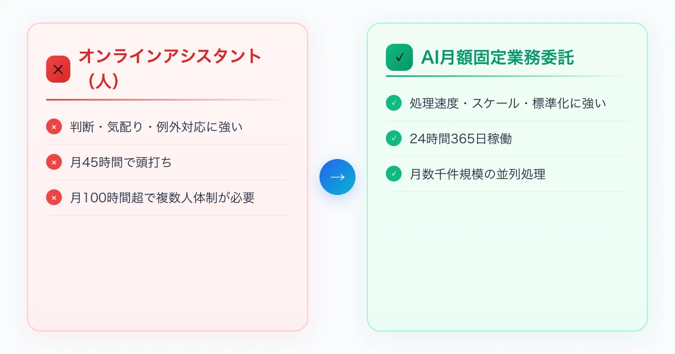Click the red x bullet beside 判断・気配り・例外対応に強い
The width and height of the screenshot is (675, 354).
[x=54, y=127]
